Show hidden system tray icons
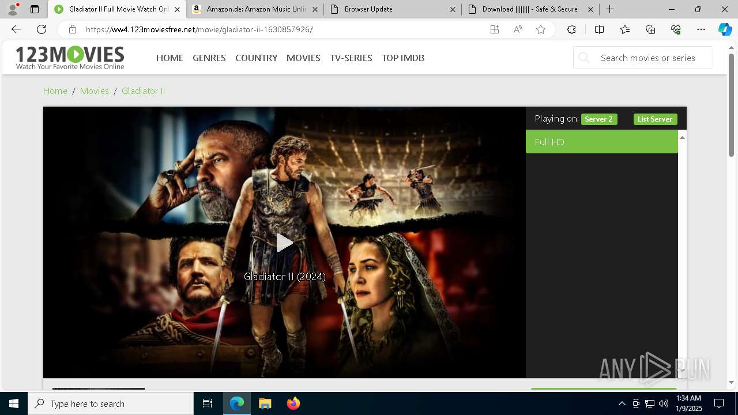The height and width of the screenshot is (415, 738). [622, 403]
